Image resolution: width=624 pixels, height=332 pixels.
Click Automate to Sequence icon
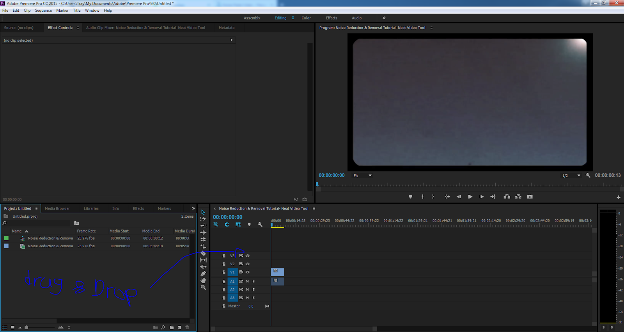[156, 327]
